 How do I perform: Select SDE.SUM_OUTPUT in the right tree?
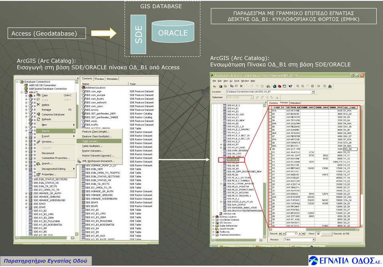(237, 205)
